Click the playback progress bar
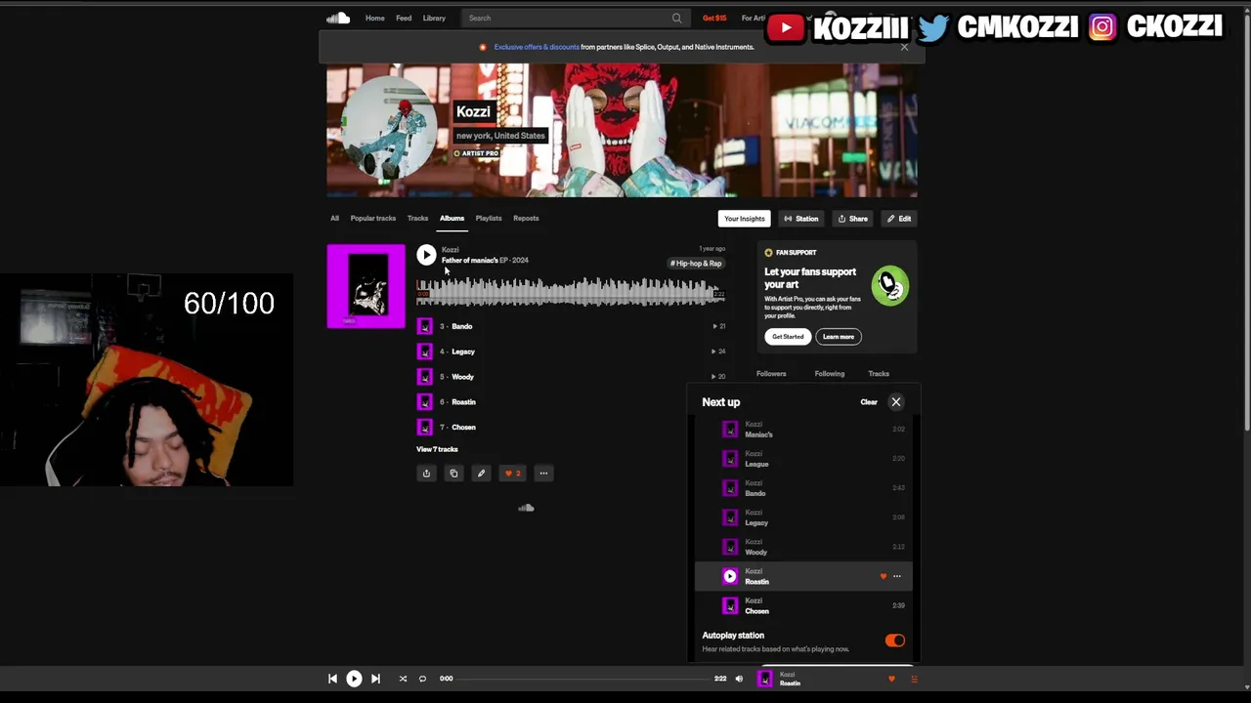1251x703 pixels. [584, 679]
